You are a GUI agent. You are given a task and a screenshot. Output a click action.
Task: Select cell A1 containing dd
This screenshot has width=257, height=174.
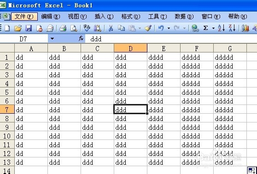pos(31,57)
